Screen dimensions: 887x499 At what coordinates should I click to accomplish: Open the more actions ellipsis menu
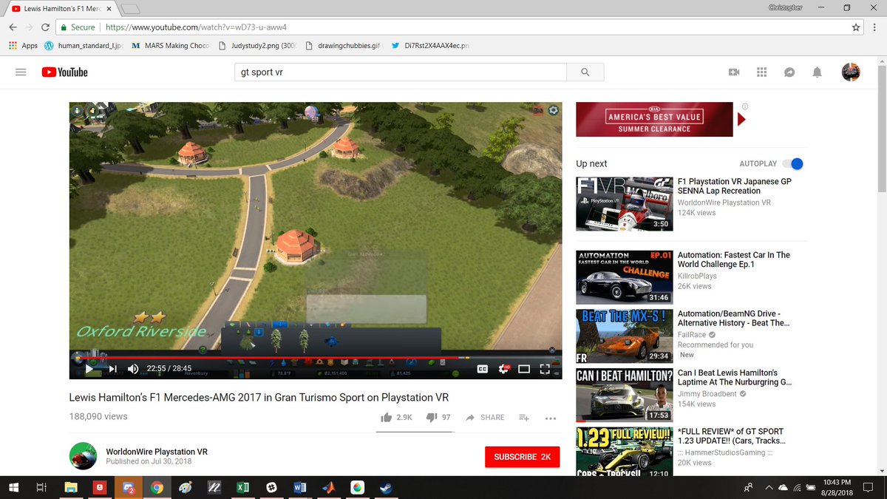550,418
